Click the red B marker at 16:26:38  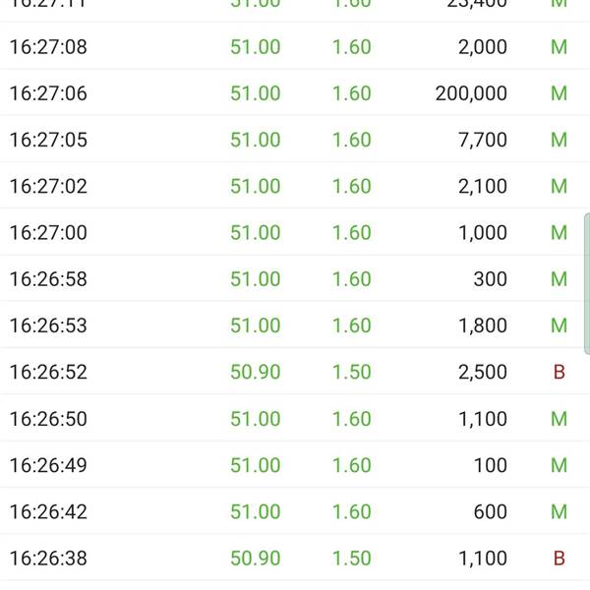click(x=560, y=558)
